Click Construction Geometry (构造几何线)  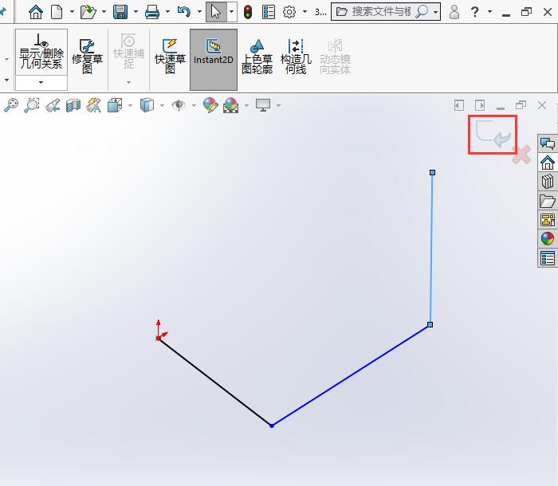pyautogui.click(x=296, y=57)
